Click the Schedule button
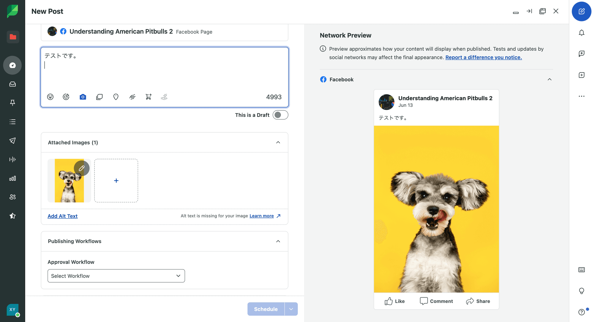Viewport: 594px width, 322px height. (266, 309)
